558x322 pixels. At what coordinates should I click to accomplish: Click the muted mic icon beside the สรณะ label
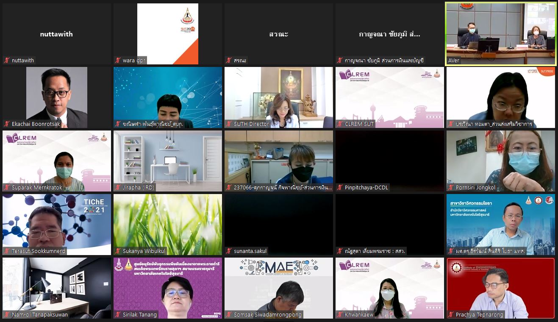tap(229, 60)
